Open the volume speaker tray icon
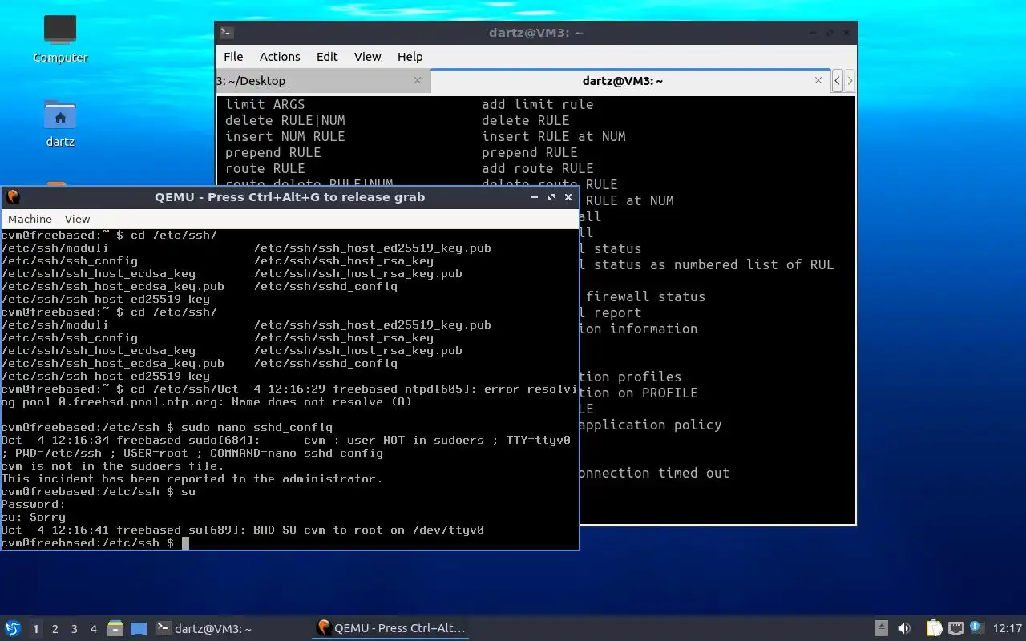This screenshot has height=641, width=1026. [904, 628]
